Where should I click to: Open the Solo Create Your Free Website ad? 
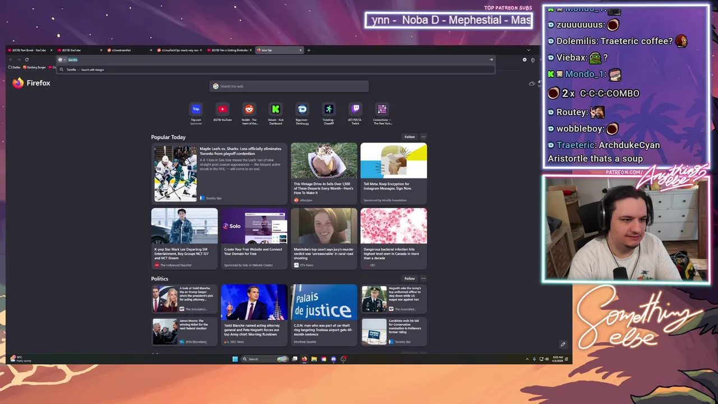(x=254, y=239)
